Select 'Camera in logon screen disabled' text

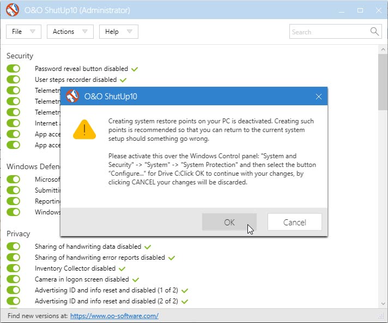(x=82, y=279)
